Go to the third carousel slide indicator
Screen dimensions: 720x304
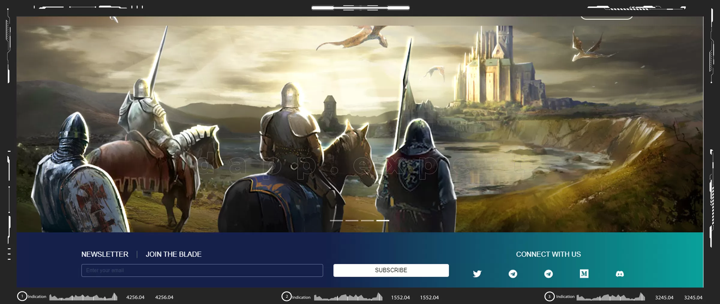point(367,221)
